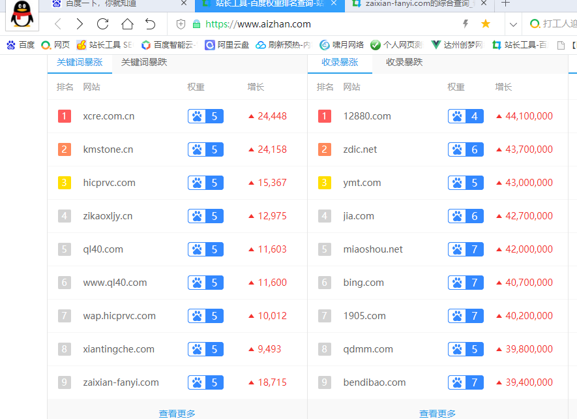Open new tab with plus button
Viewport: 577px width, 419px height.
(506, 4)
